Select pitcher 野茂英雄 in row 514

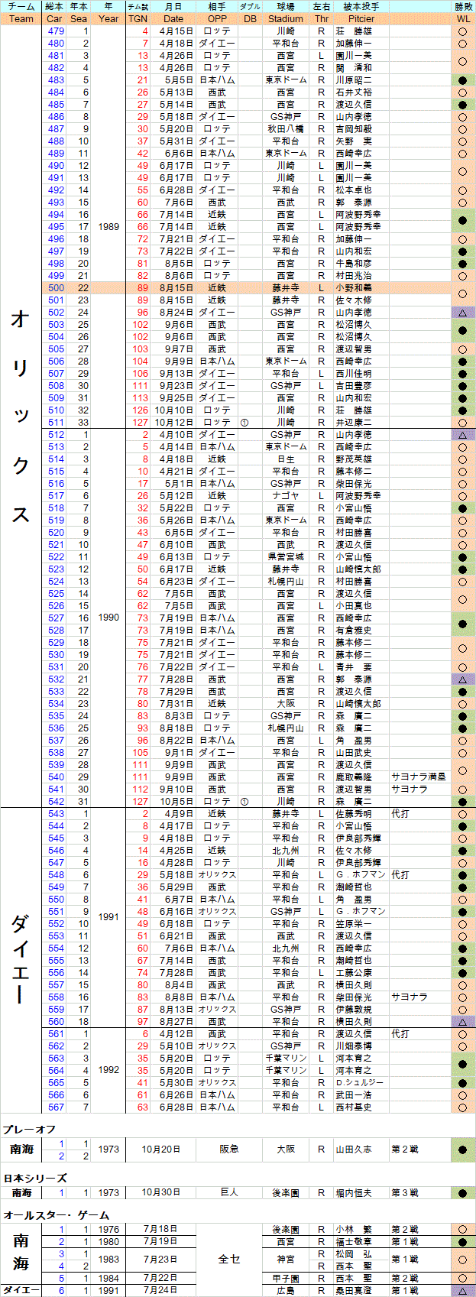353,459
